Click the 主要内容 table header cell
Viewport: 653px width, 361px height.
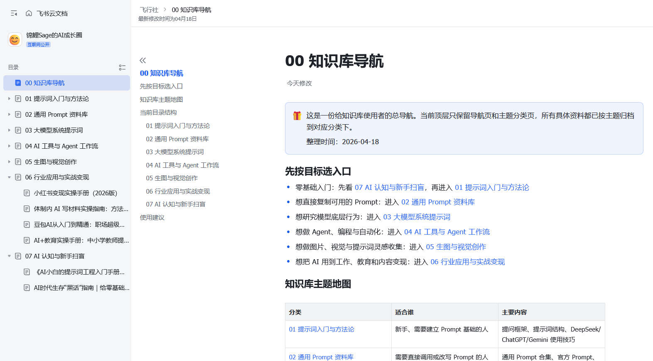(x=552, y=312)
